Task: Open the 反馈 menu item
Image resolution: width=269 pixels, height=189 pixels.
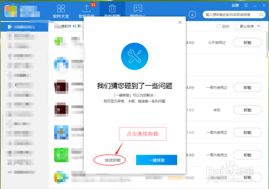Action: pyautogui.click(x=235, y=5)
